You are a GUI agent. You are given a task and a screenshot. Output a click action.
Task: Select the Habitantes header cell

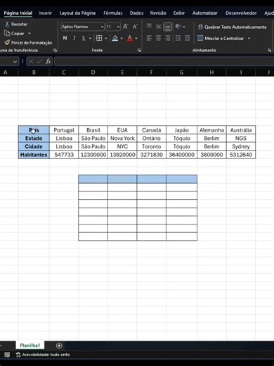click(34, 155)
